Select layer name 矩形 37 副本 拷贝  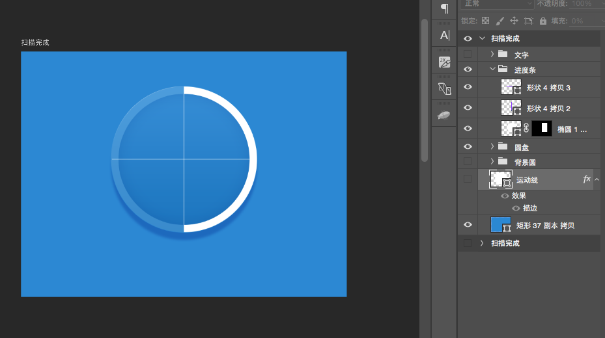pyautogui.click(x=545, y=225)
